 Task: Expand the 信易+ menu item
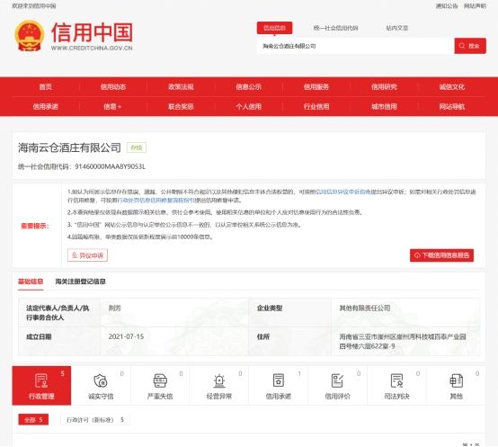(112, 107)
